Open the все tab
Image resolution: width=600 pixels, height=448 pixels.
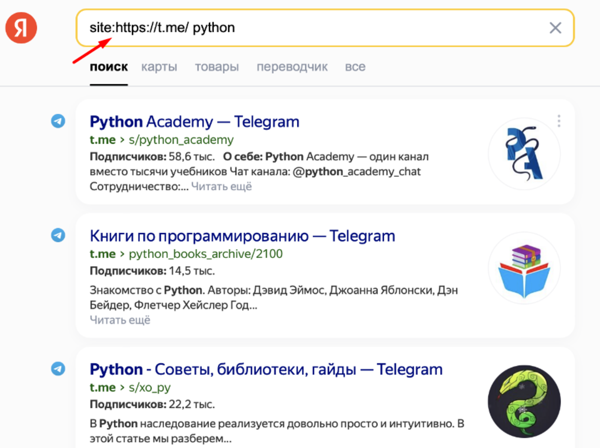pos(355,67)
